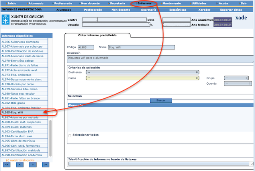Open report AL987-Alumnos por materia
255x171 pixels.
point(24,117)
